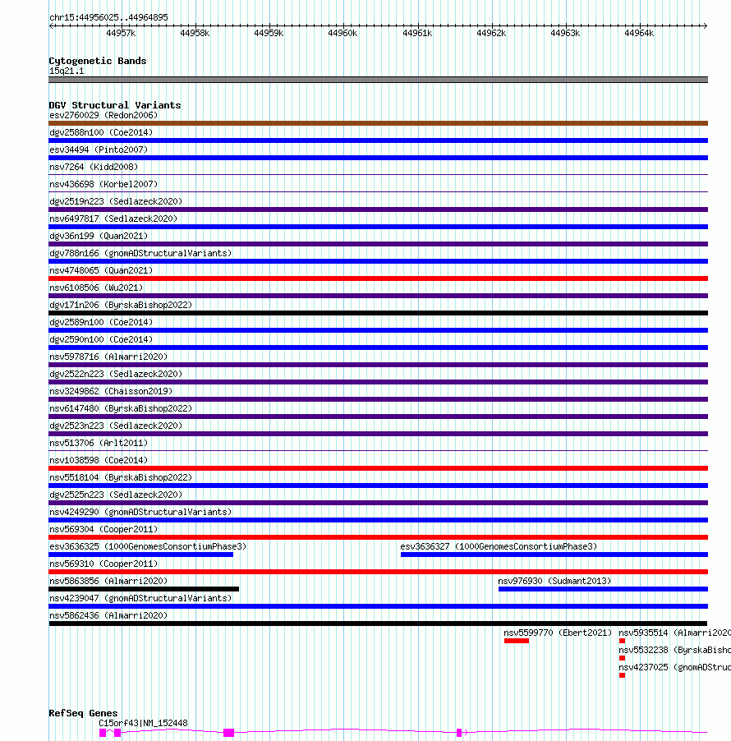Image resolution: width=731 pixels, height=741 pixels.
Task: Click the blue bar under nsv976930
Action: click(604, 589)
